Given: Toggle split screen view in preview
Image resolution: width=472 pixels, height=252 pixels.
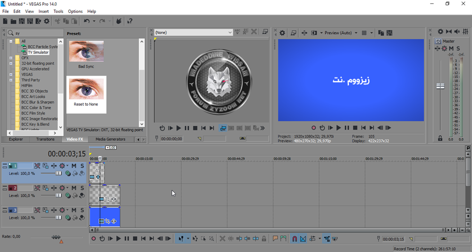Looking at the screenshot, I should click(314, 33).
